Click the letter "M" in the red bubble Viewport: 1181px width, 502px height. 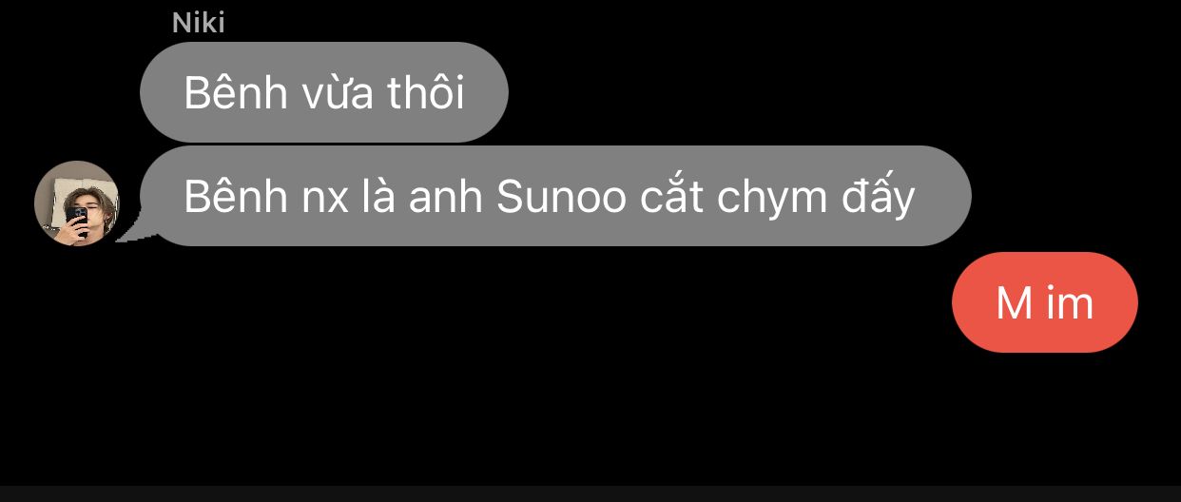pos(1015,303)
